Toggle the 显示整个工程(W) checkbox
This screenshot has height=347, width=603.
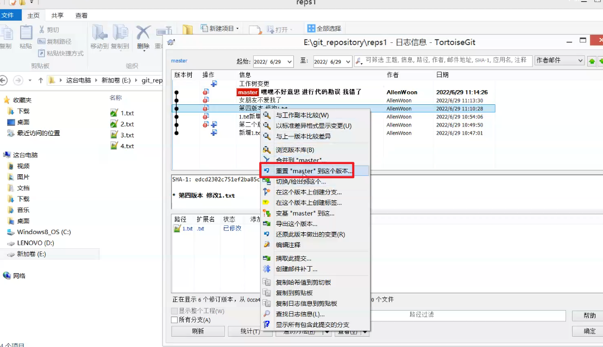pyautogui.click(x=174, y=311)
